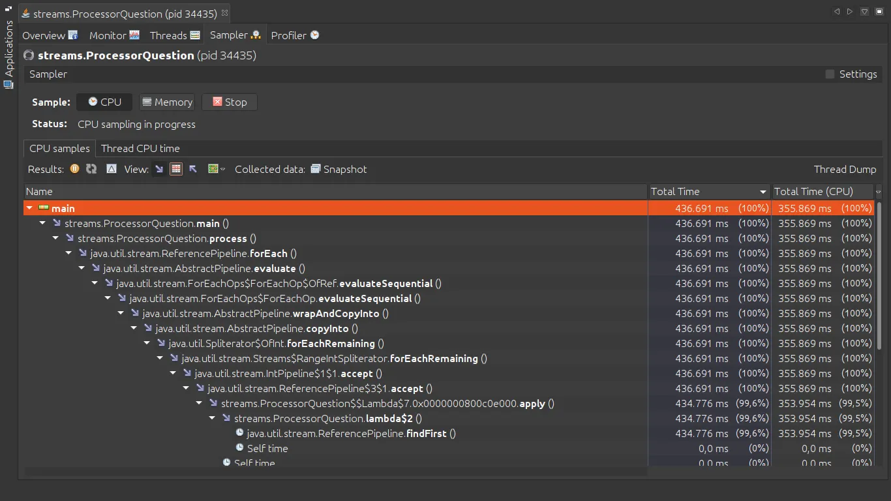Collapse the Spliterator$OfInt.forEachRemaining () node
Image resolution: width=891 pixels, height=501 pixels.
[x=147, y=343]
